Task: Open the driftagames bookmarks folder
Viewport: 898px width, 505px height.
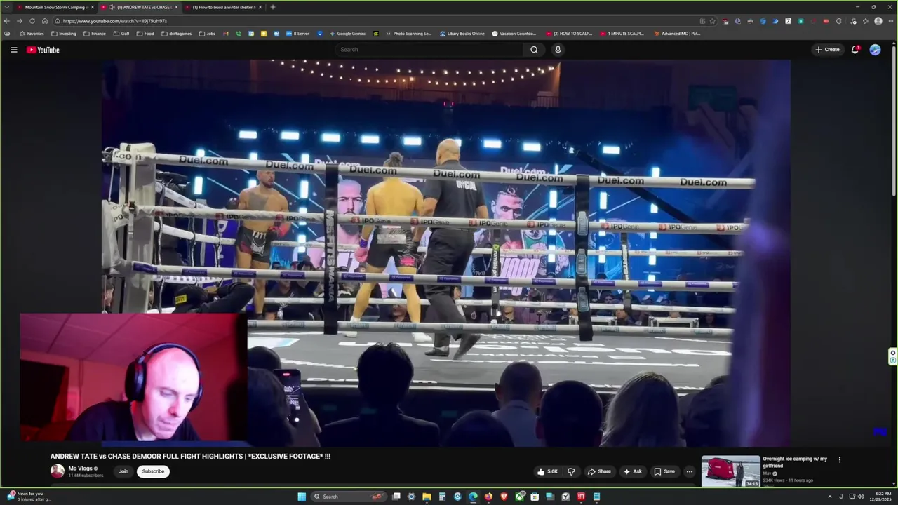Action: pos(176,34)
